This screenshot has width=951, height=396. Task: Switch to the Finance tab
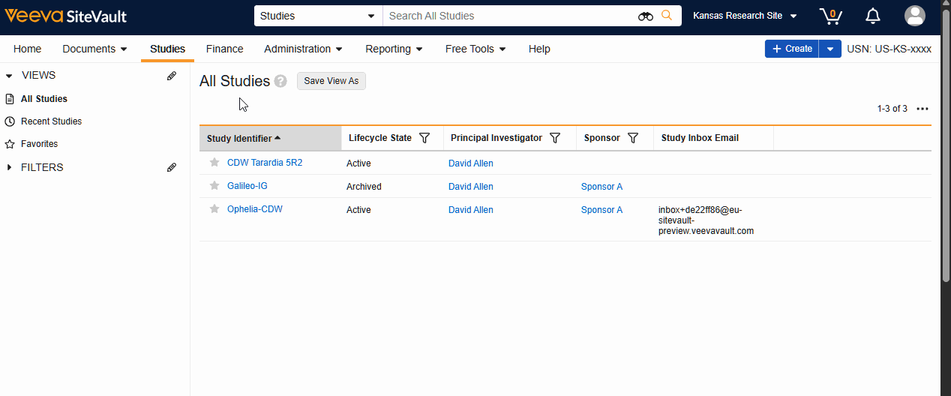tap(224, 49)
